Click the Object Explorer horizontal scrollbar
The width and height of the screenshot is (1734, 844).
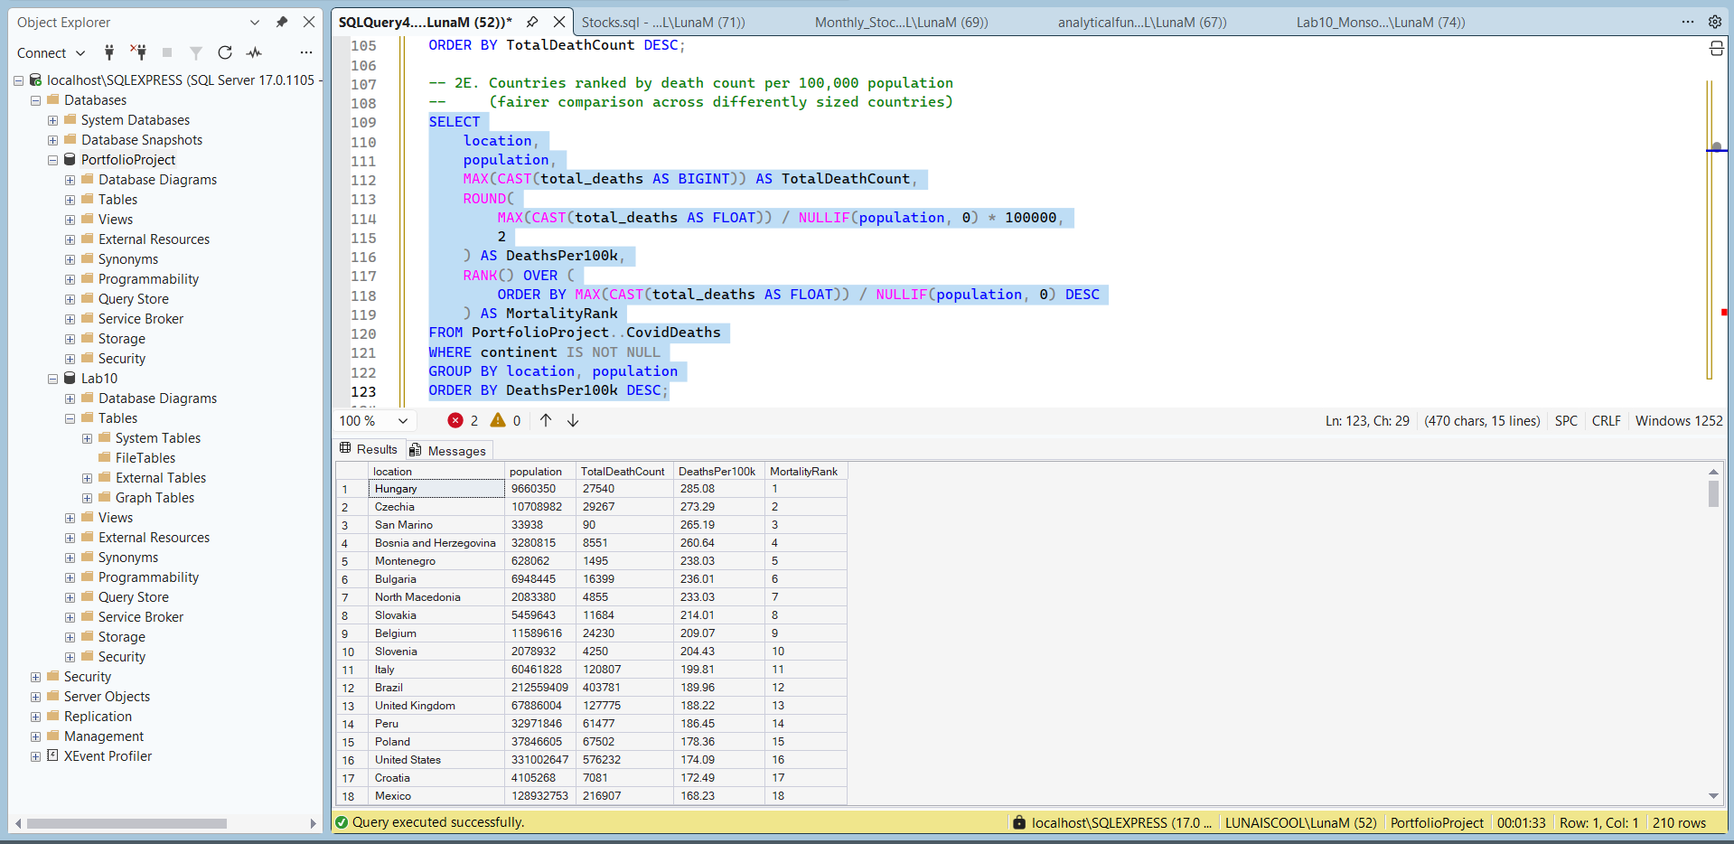[127, 823]
